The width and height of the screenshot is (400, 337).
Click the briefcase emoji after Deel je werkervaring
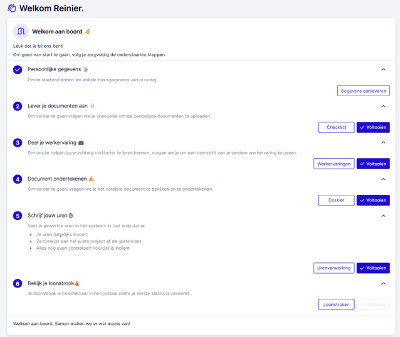pos(81,143)
